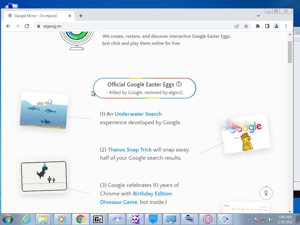
Task: Select the Google Mirror - I'm elgooG tab
Action: [x=39, y=16]
